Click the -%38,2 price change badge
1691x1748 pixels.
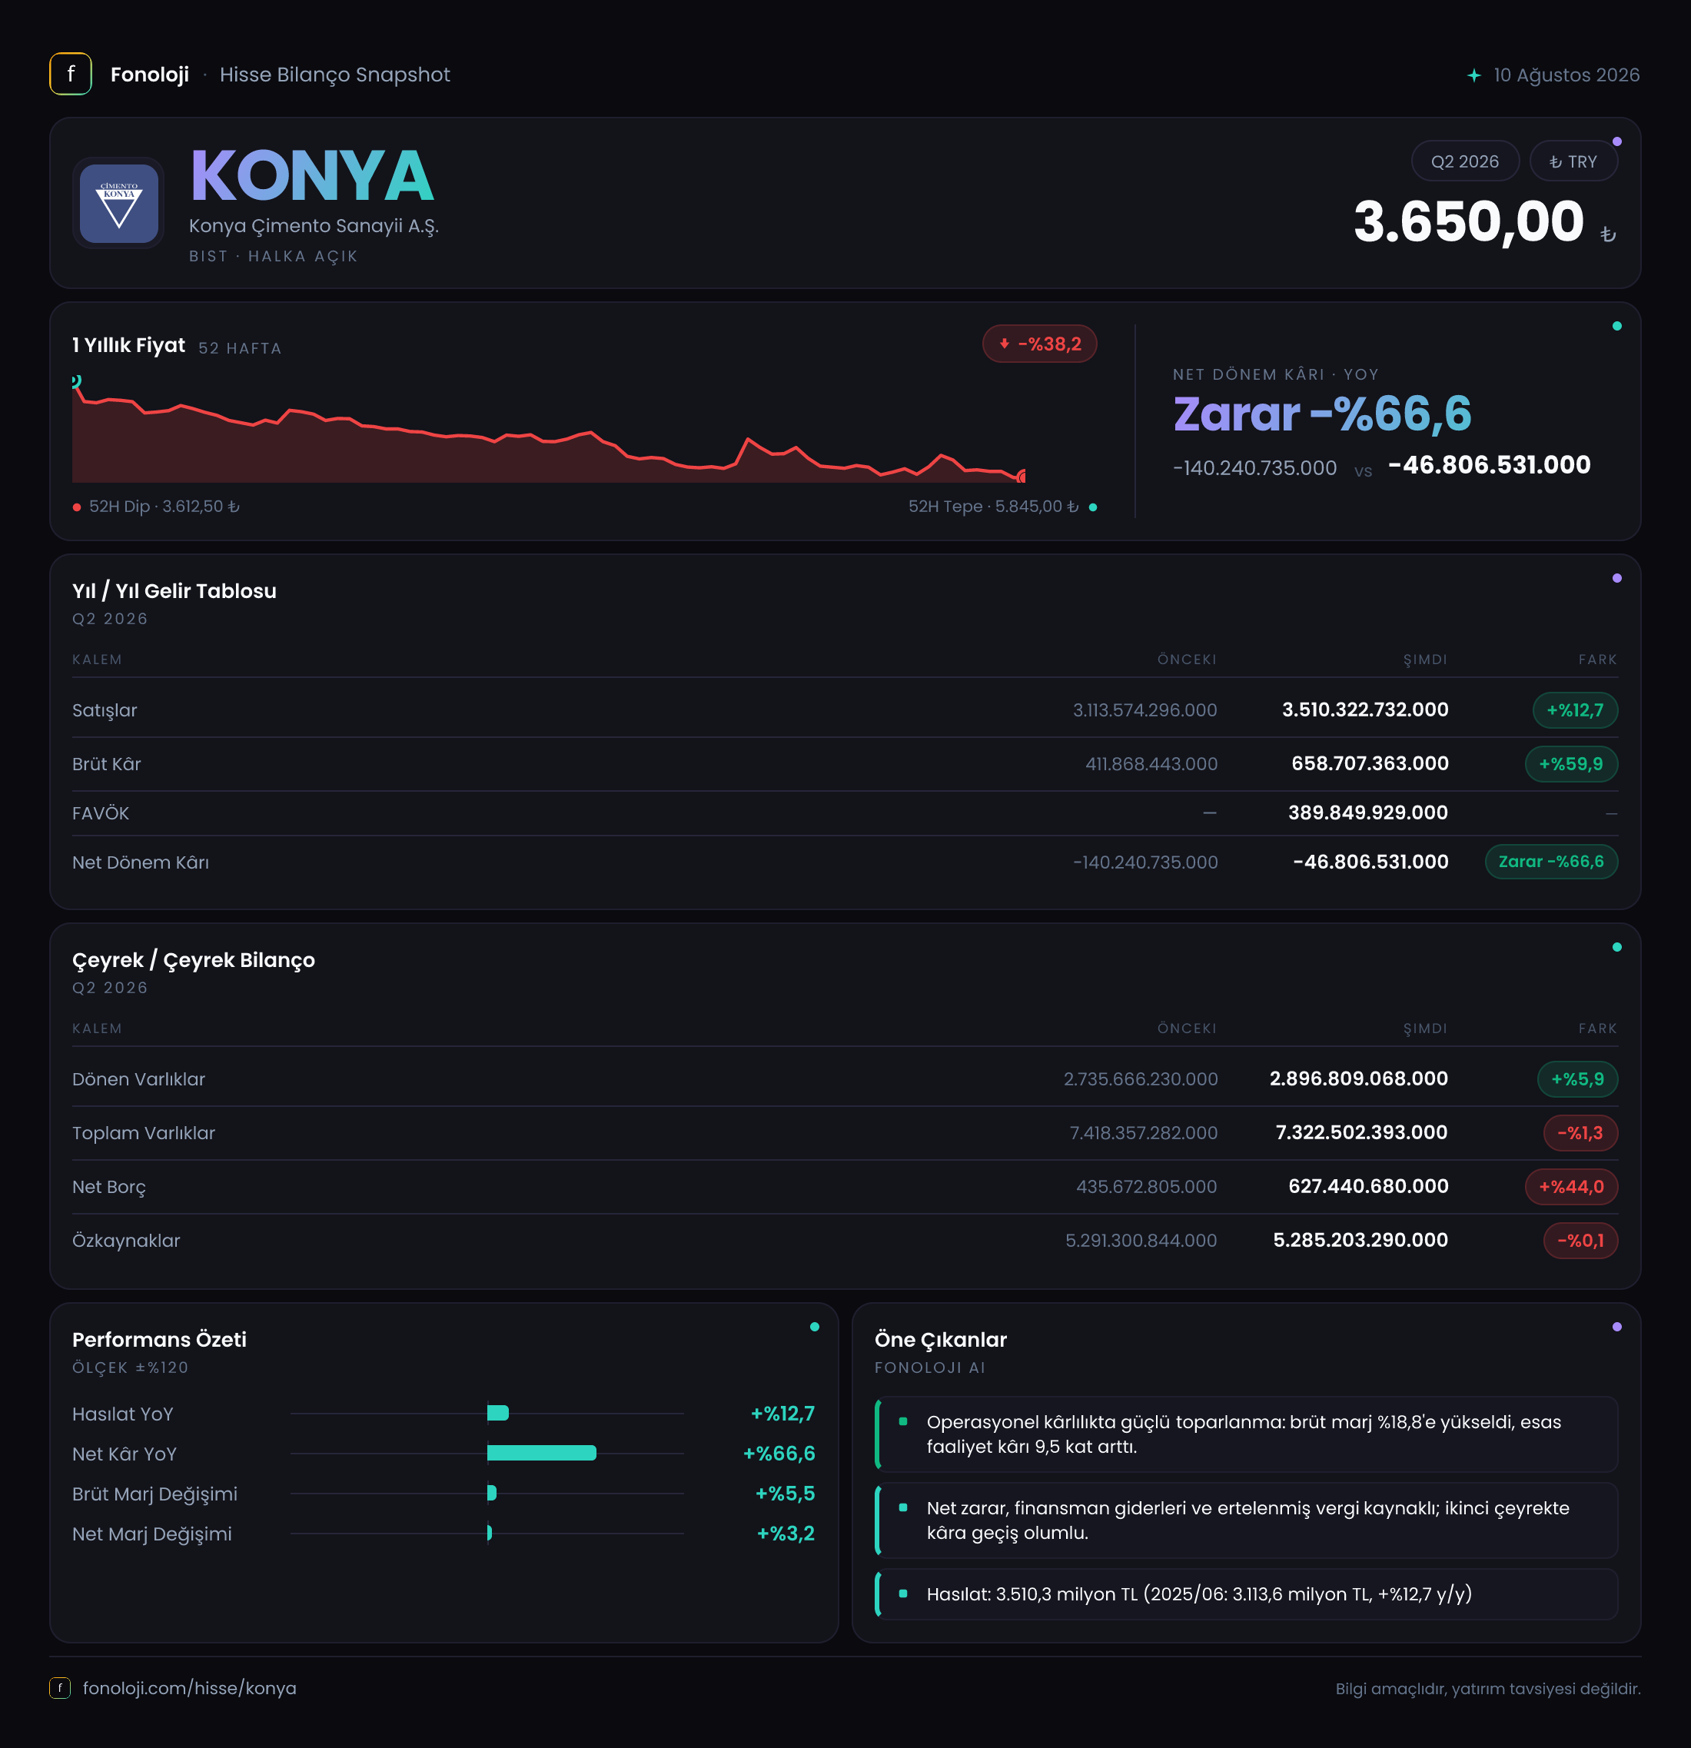coord(1040,344)
